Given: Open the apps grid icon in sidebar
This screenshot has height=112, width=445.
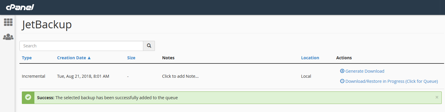Looking at the screenshot, I should (8, 22).
